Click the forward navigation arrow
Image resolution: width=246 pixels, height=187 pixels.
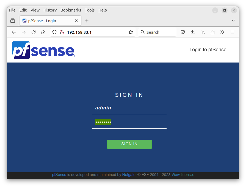click(24, 32)
